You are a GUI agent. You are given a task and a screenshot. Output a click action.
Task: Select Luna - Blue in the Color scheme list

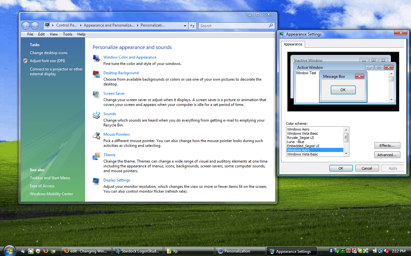(295, 141)
